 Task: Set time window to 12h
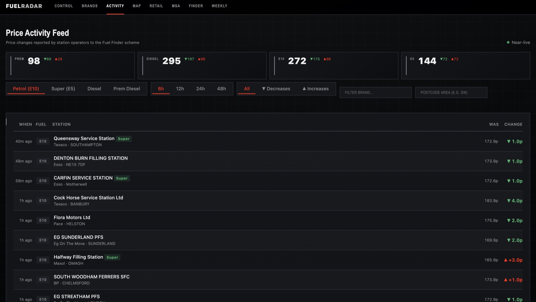pos(180,89)
